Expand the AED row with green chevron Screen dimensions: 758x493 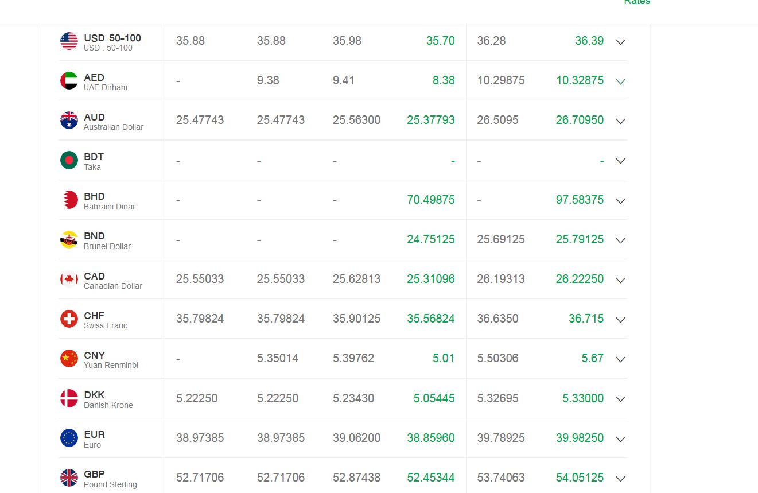coord(620,81)
